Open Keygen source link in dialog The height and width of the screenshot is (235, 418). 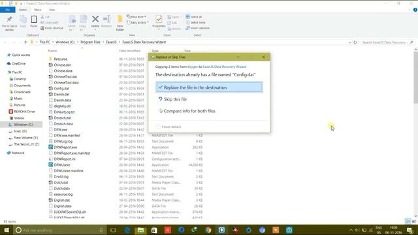coord(193,67)
